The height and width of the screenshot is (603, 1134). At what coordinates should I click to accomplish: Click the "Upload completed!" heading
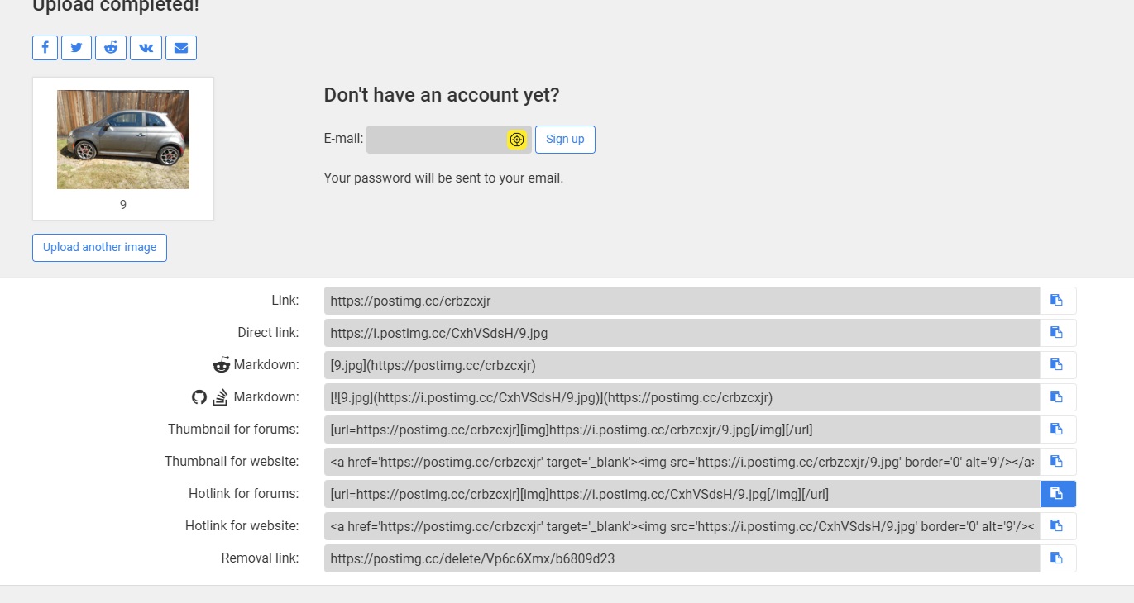(x=116, y=7)
